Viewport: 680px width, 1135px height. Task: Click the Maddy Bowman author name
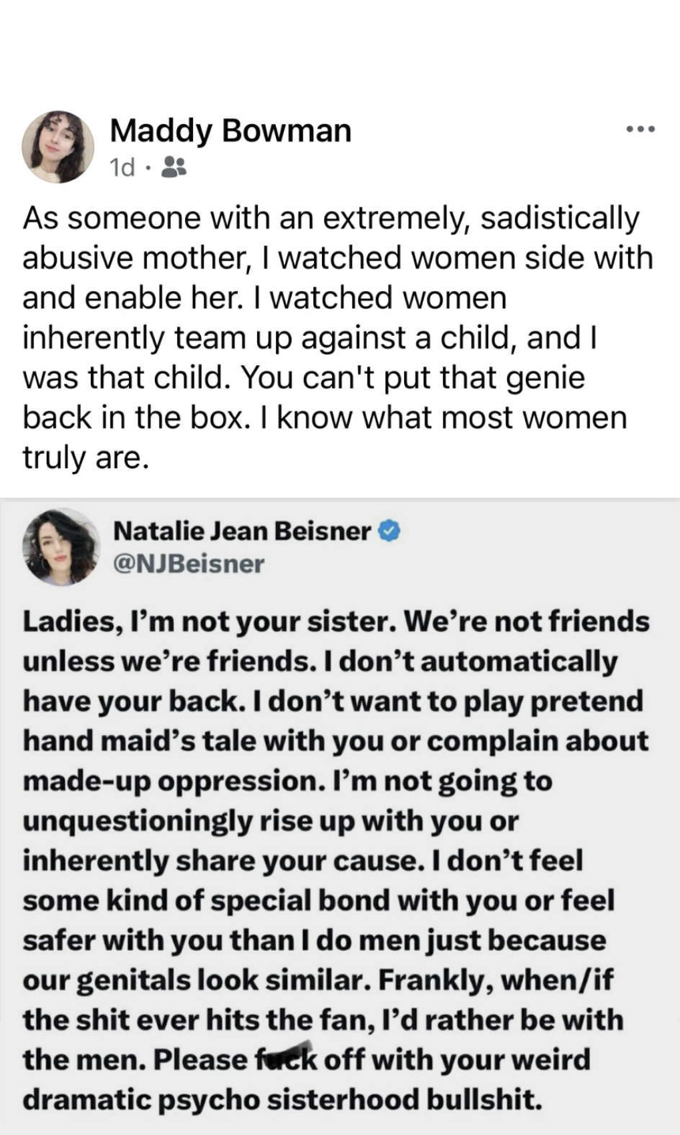coord(230,130)
